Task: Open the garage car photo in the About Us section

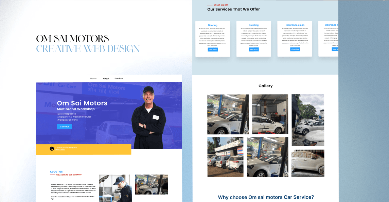Action: (151, 184)
